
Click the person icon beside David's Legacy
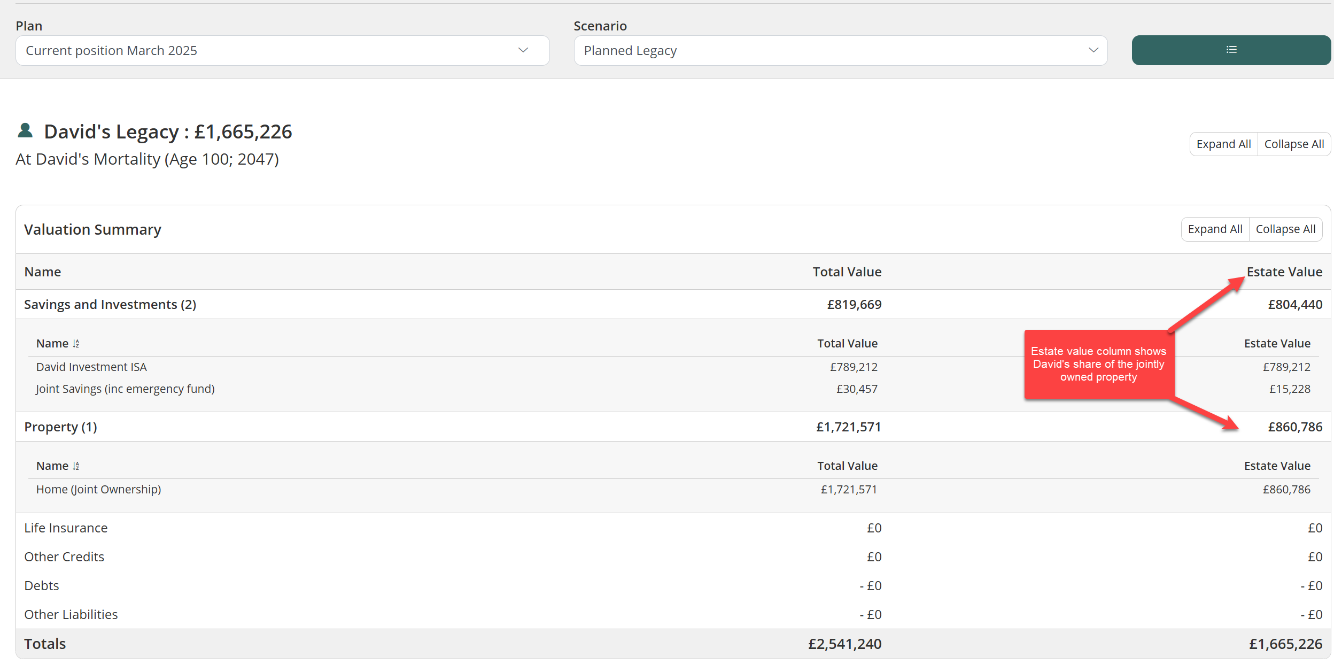pyautogui.click(x=25, y=130)
